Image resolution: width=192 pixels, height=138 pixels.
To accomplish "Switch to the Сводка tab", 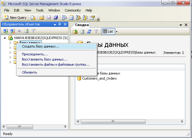I will pos(82,25).
